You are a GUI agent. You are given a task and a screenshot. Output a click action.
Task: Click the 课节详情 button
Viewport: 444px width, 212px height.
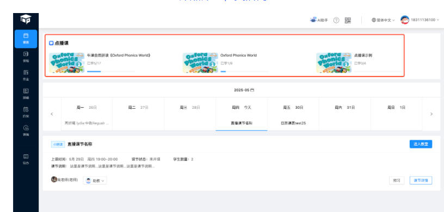click(421, 180)
